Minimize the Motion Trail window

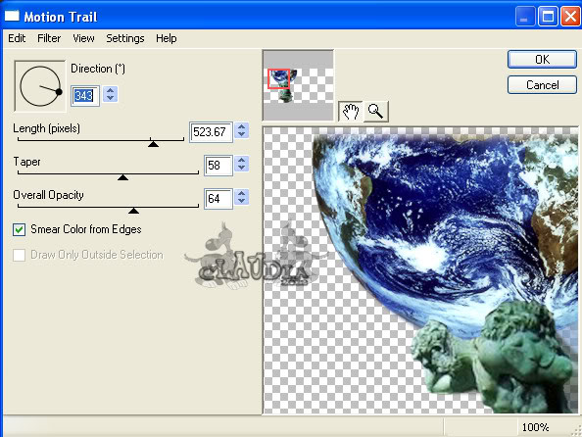click(x=525, y=17)
